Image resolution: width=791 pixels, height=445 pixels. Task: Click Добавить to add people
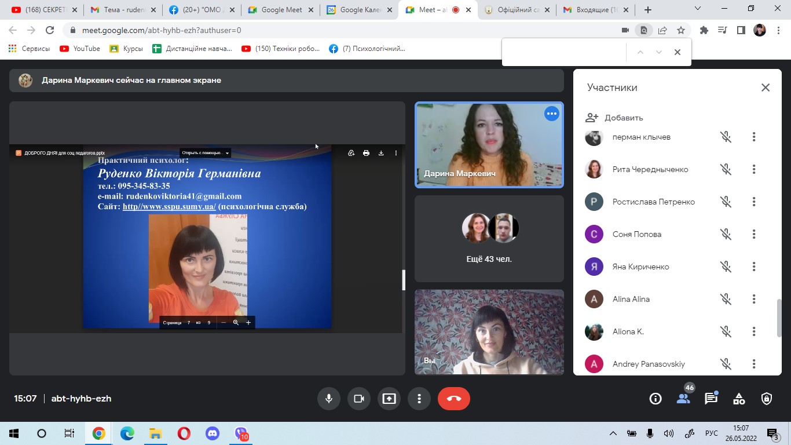point(614,118)
